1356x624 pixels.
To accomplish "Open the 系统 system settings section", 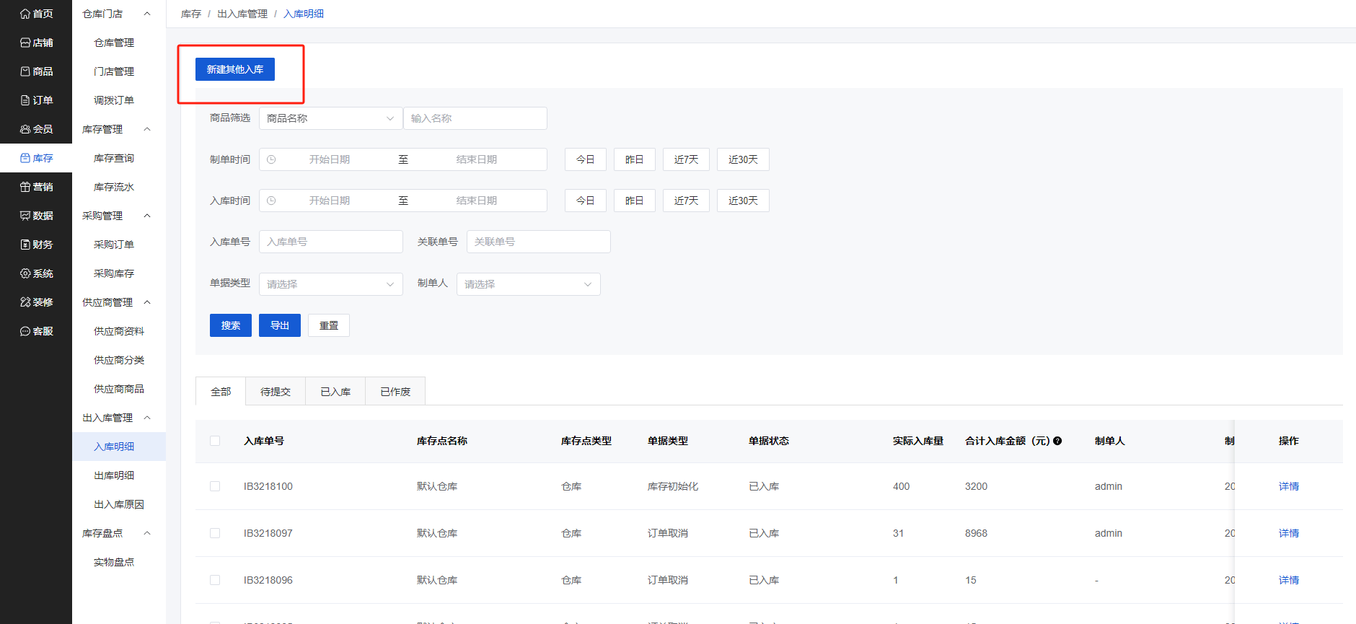I will click(x=36, y=273).
